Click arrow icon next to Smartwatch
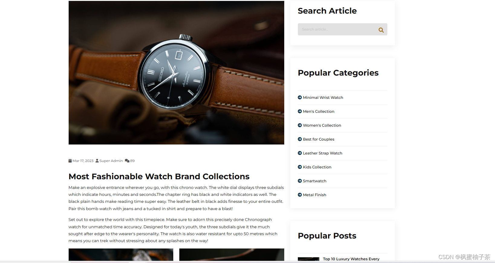Screen dimensions: 495x263 pos(300,181)
